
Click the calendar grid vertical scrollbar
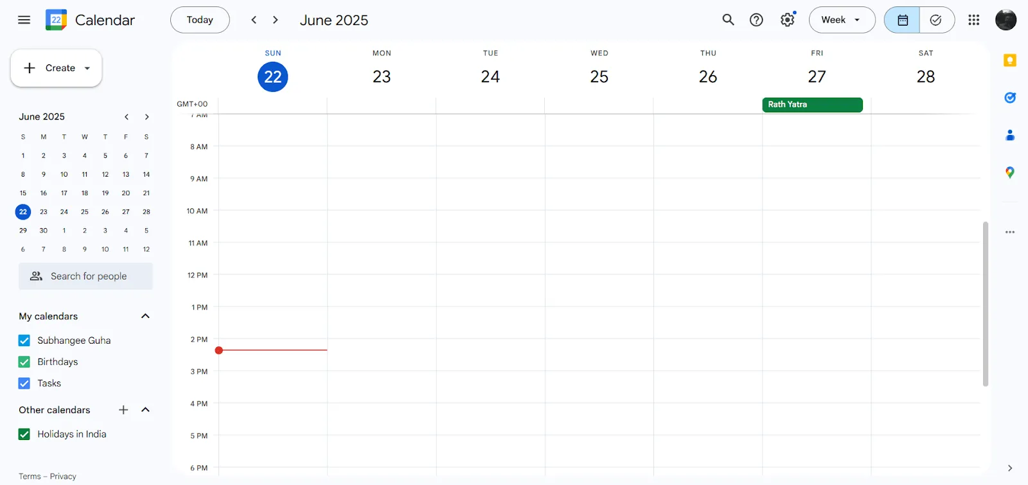pos(985,304)
